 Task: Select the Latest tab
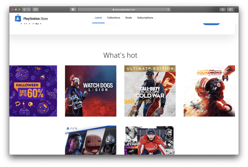click(98, 18)
